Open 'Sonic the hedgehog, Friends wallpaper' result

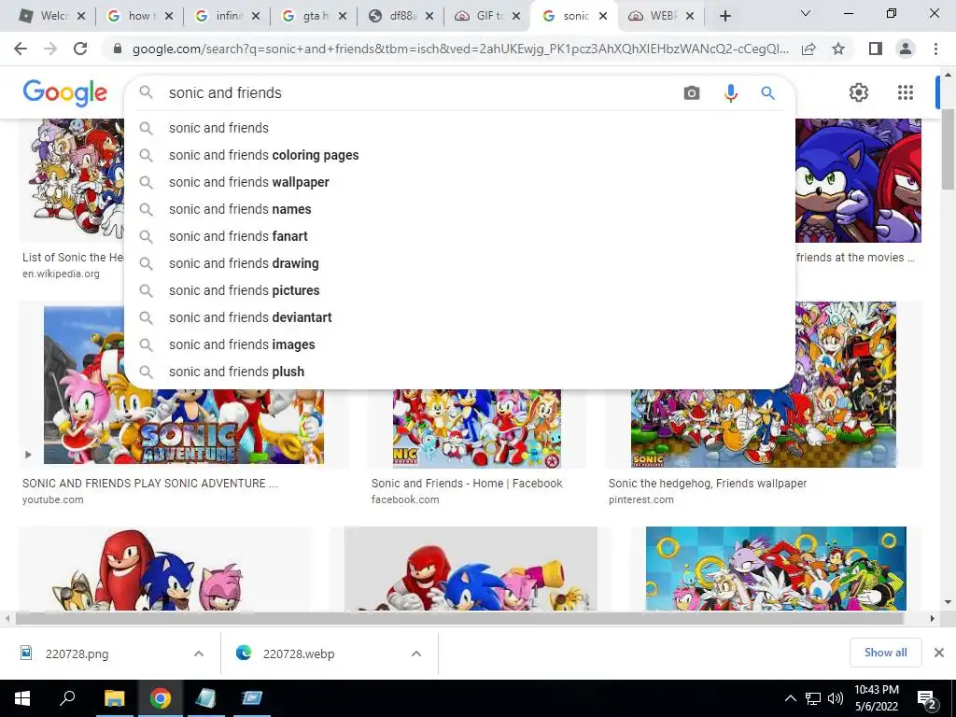point(708,484)
